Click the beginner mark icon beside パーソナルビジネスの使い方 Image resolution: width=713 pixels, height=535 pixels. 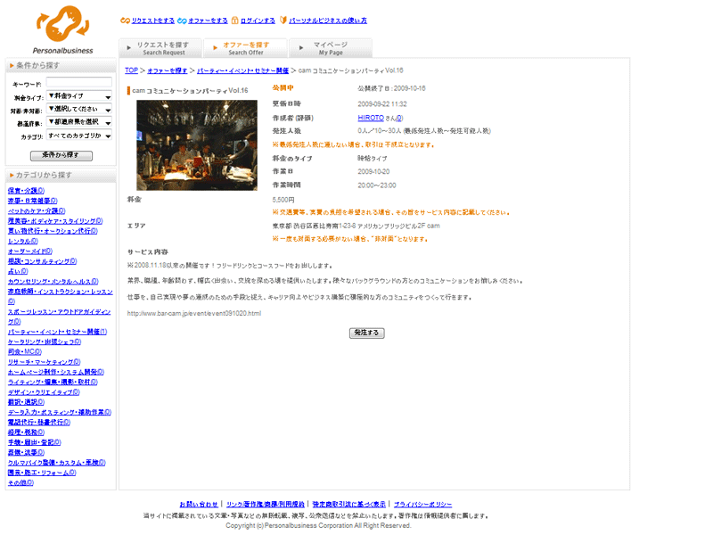click(283, 21)
